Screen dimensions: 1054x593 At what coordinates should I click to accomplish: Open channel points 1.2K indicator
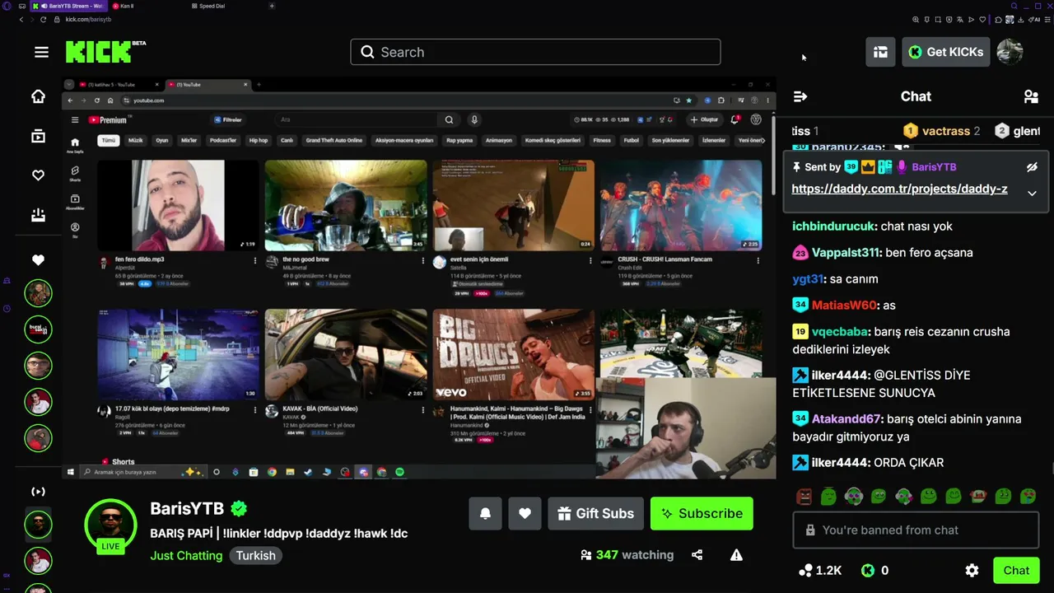tap(821, 570)
